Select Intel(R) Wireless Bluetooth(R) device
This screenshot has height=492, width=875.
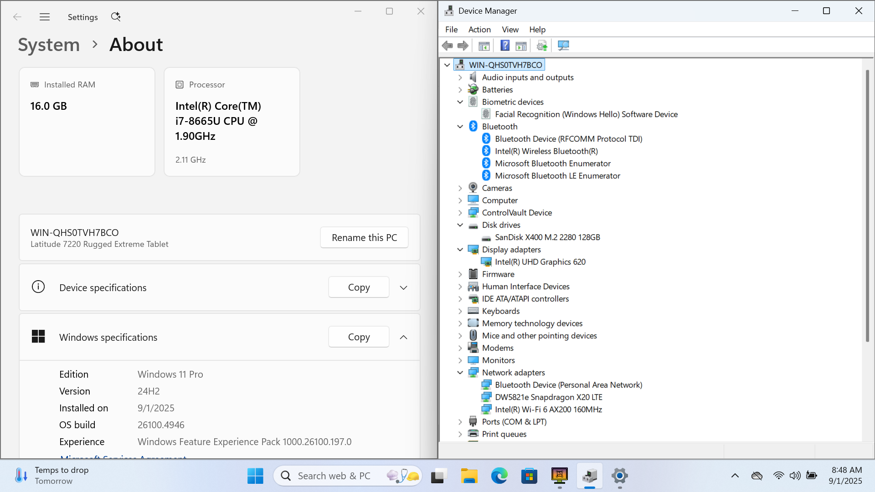546,151
